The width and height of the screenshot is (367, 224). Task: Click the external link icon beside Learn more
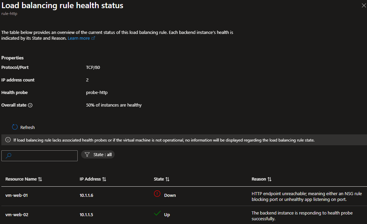pos(93,38)
